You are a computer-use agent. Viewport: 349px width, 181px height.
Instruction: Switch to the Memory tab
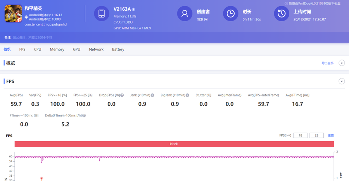(x=57, y=49)
